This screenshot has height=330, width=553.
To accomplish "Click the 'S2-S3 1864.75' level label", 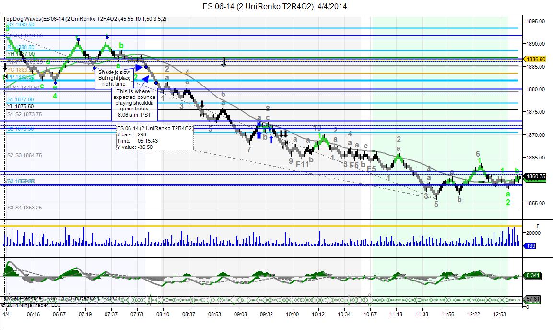I will pos(24,155).
